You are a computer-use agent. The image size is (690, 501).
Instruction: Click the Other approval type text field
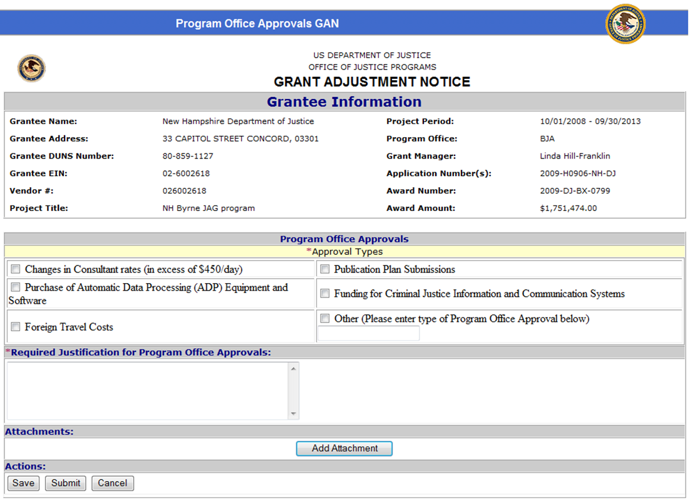tap(369, 333)
